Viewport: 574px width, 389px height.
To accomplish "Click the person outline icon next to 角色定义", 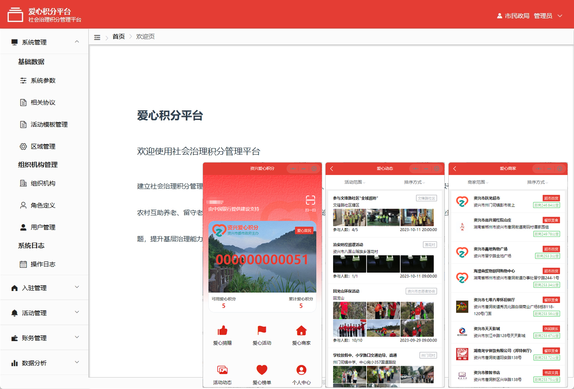I will point(23,205).
